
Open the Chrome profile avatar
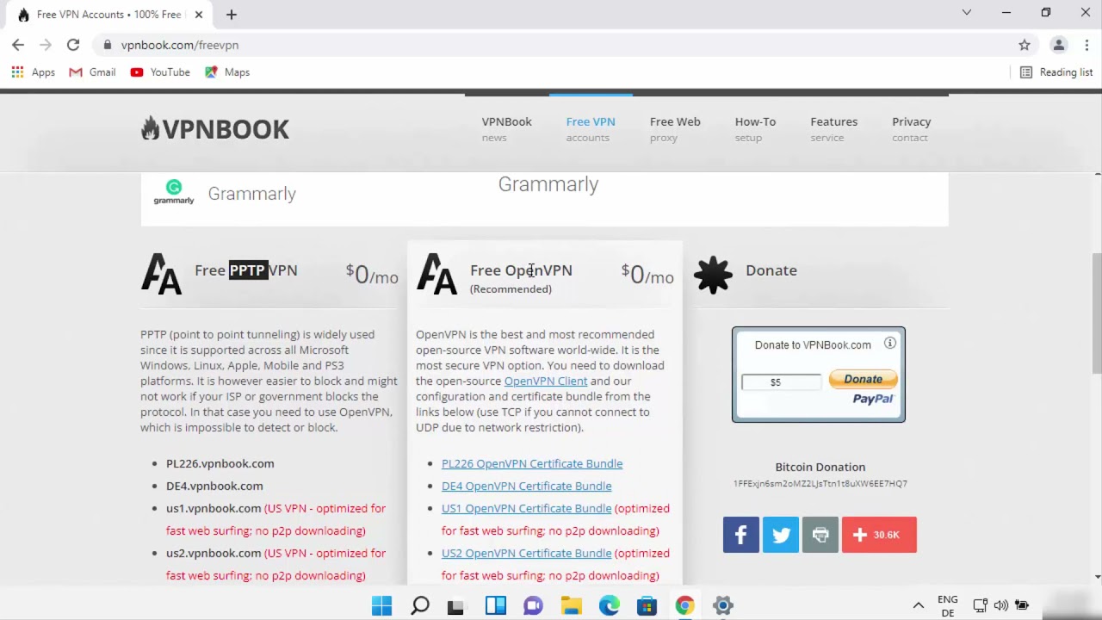1059,45
